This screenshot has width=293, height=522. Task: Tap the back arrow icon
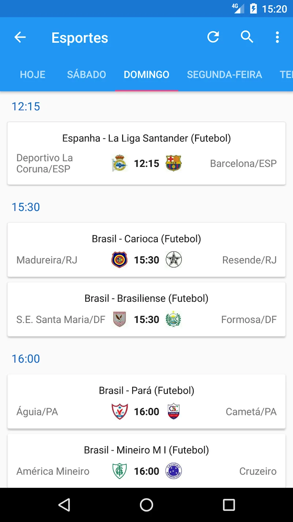[20, 37]
